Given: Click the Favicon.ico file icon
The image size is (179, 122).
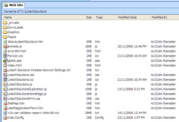Looking at the screenshot, I should pos(5,56).
